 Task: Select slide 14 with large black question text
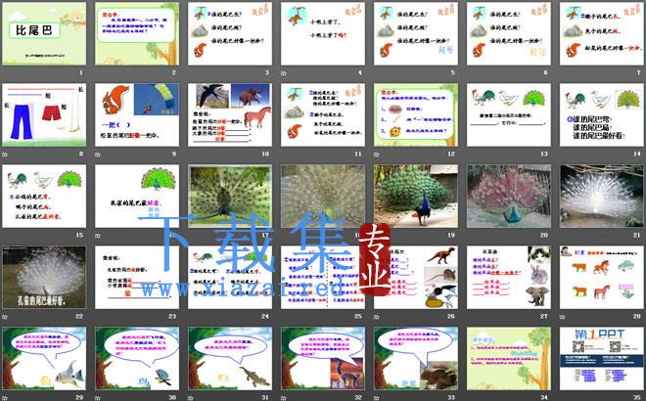pyautogui.click(x=602, y=114)
